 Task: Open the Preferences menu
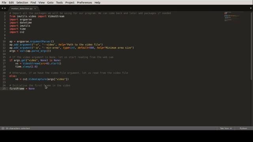tap(84, 3)
